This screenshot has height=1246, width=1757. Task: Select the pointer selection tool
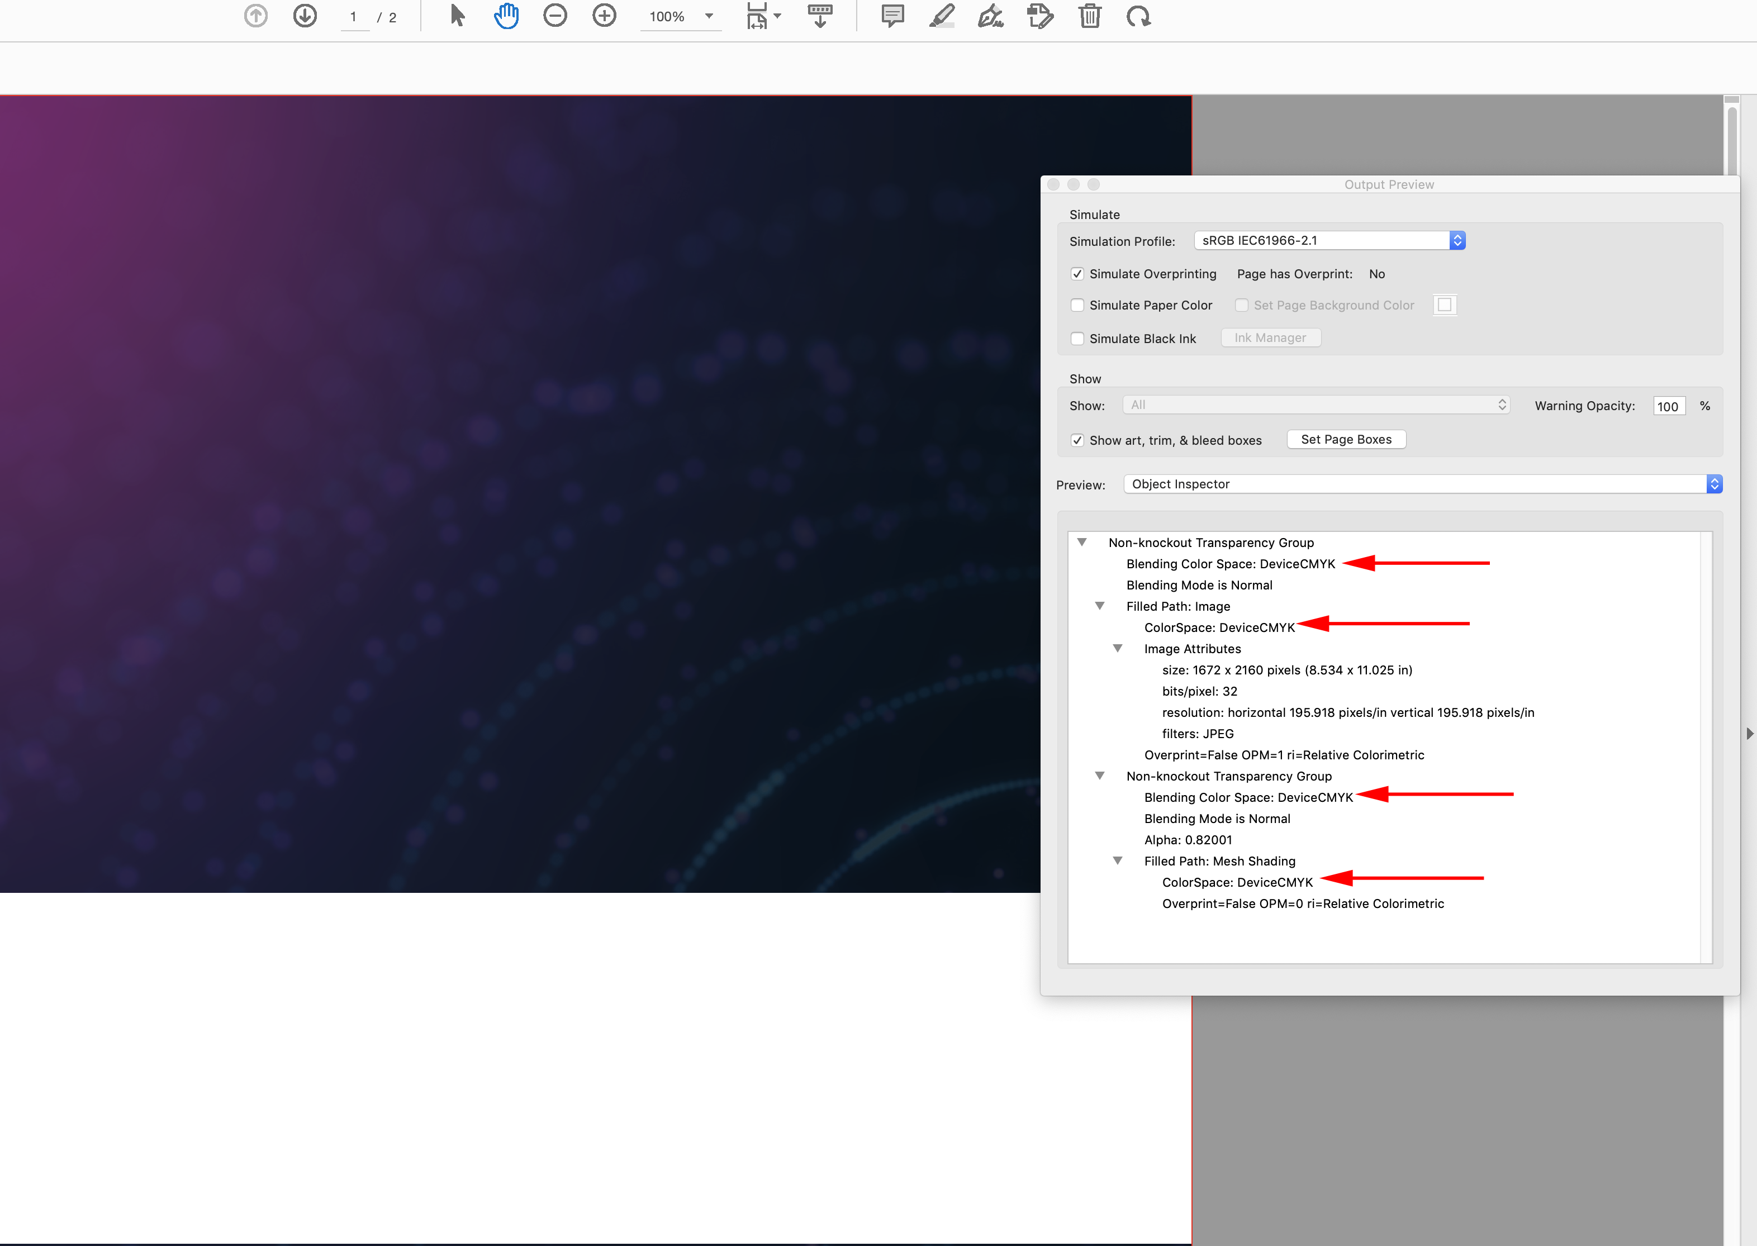456,16
